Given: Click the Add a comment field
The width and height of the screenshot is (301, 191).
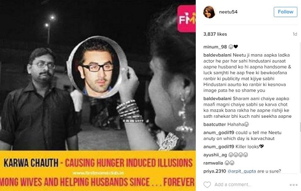Looking at the screenshot, I should (250, 185).
